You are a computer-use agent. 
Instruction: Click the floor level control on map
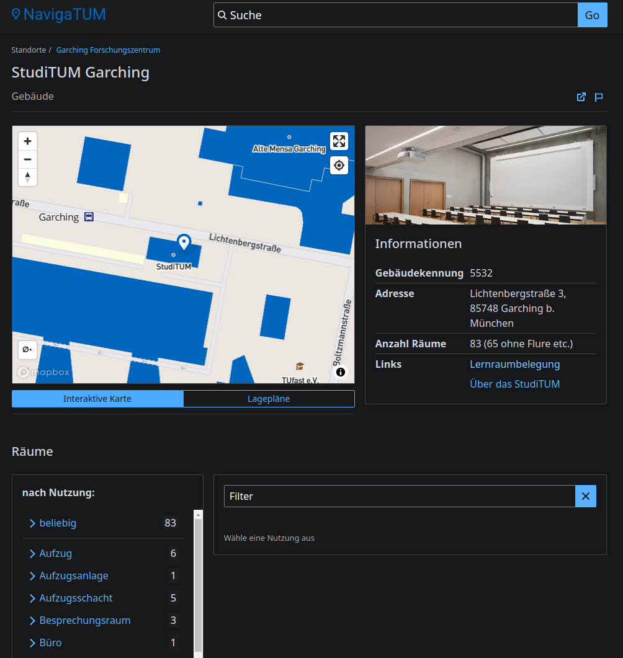point(27,350)
